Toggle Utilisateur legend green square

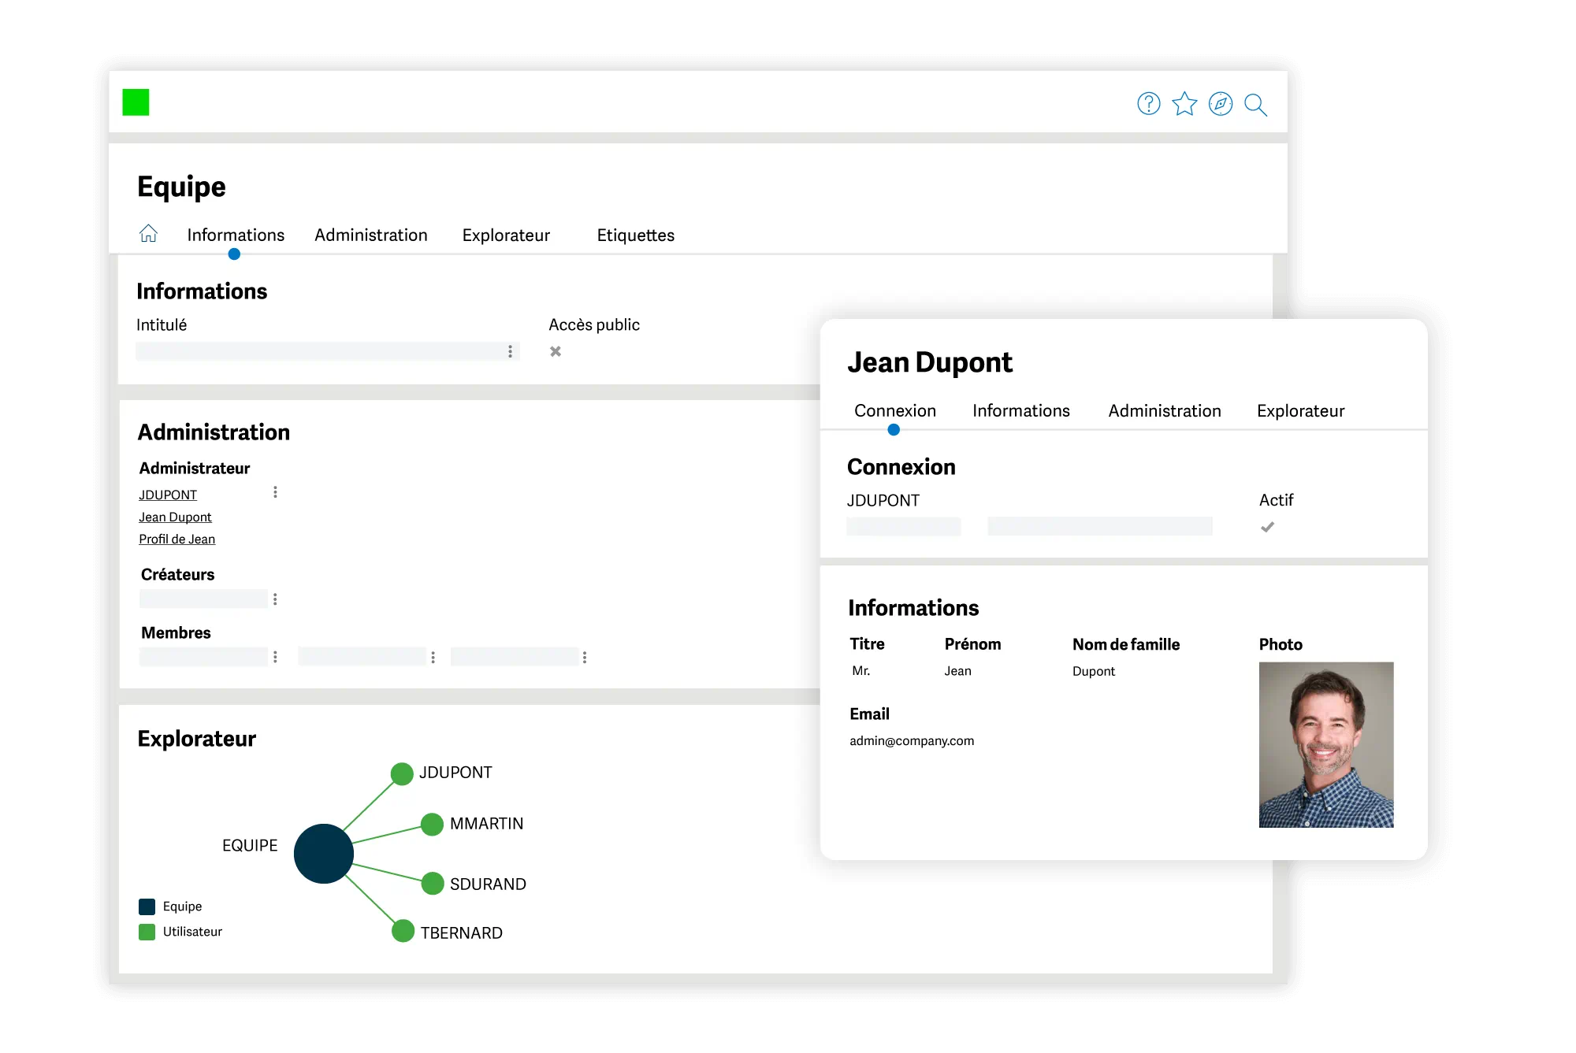click(x=147, y=932)
